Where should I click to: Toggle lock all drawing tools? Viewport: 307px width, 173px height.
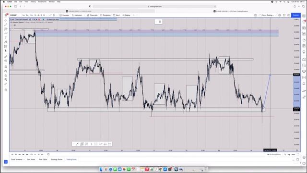click(x=6, y=75)
